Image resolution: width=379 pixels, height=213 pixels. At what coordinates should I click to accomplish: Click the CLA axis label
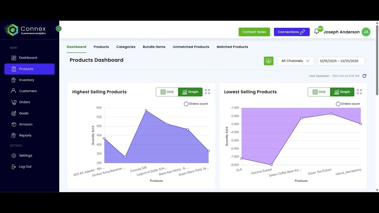coord(239,170)
